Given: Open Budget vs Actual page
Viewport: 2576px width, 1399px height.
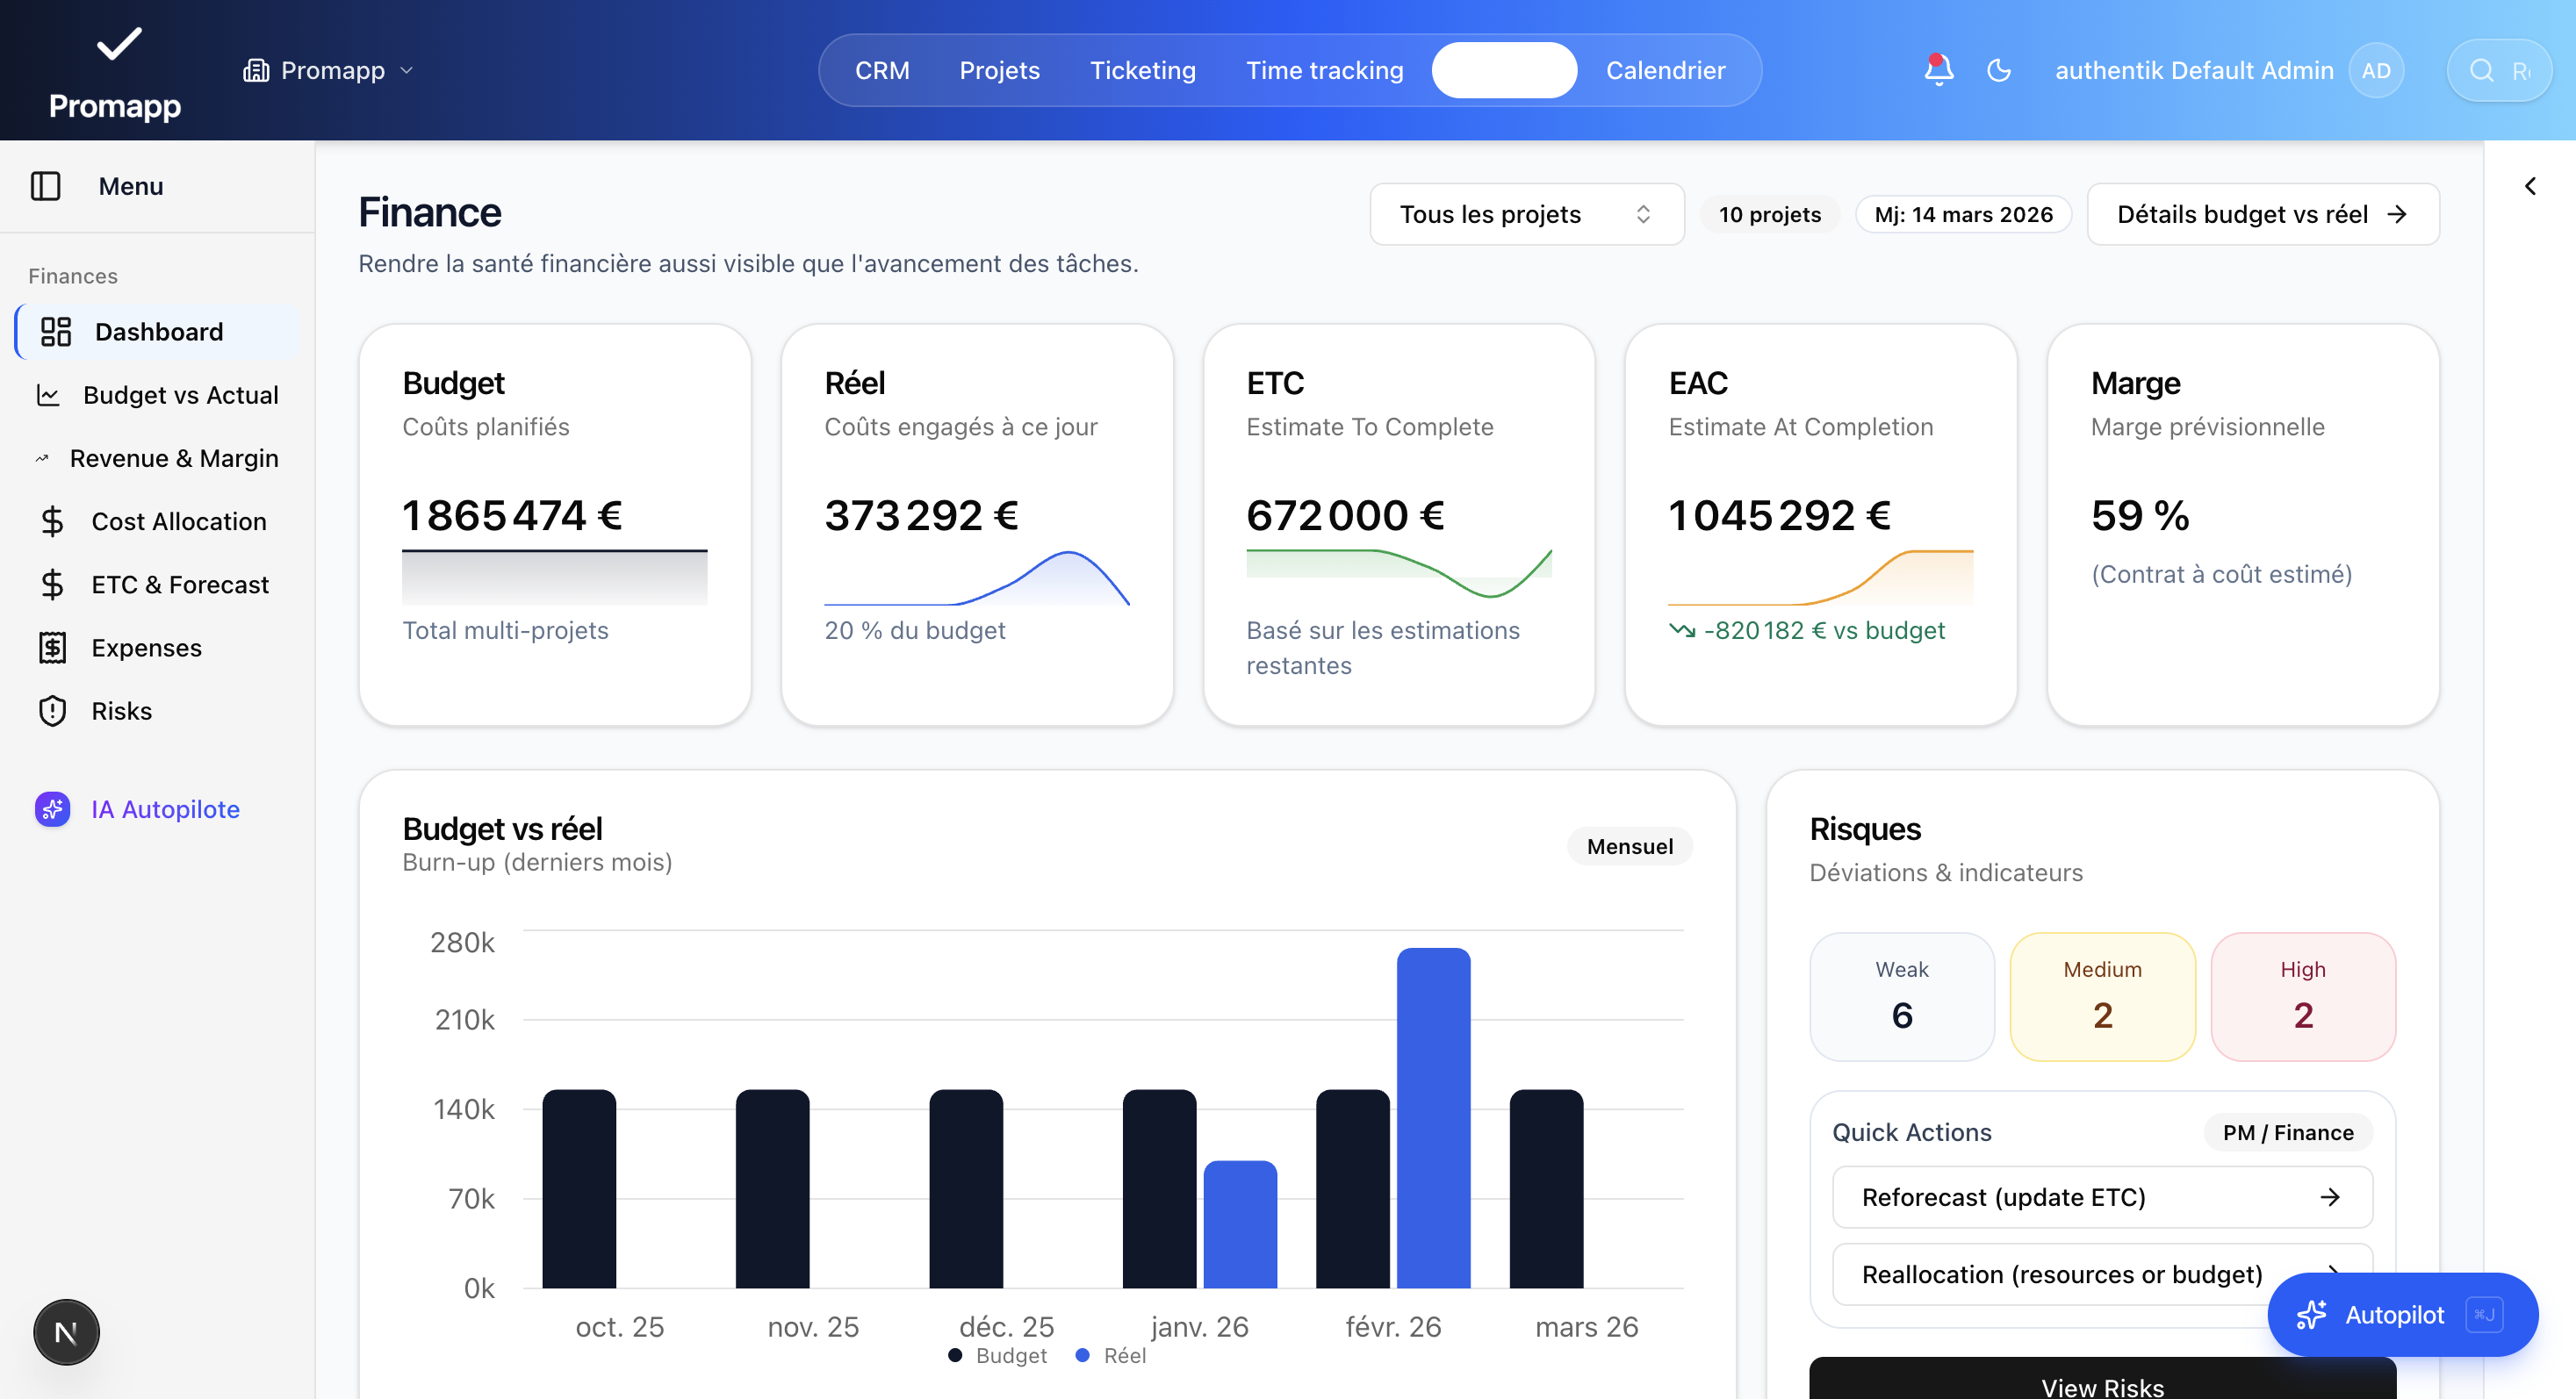Looking at the screenshot, I should (157, 395).
